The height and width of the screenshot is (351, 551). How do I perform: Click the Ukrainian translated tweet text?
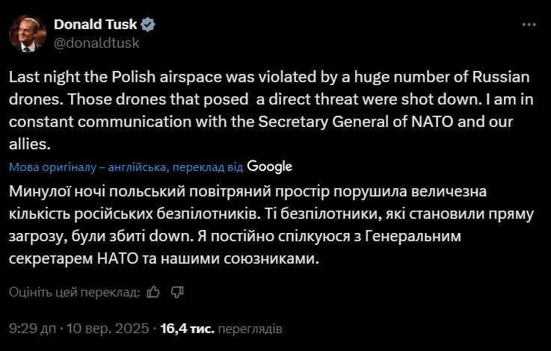click(x=269, y=226)
